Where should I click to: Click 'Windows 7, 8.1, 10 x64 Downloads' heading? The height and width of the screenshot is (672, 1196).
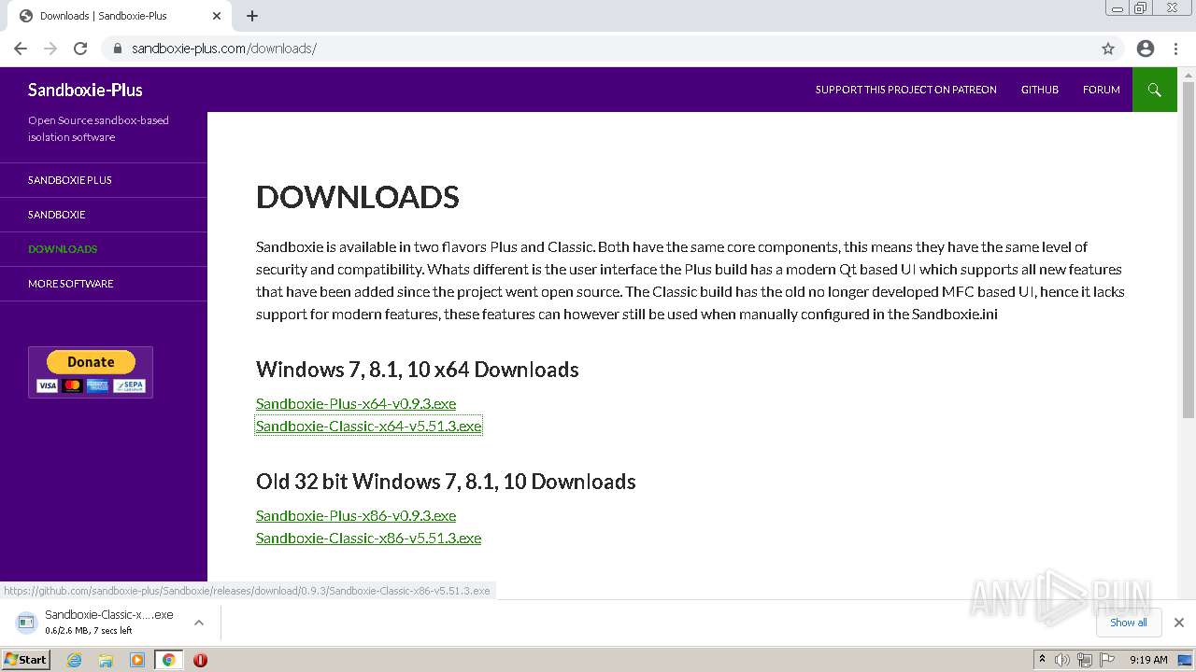click(418, 370)
